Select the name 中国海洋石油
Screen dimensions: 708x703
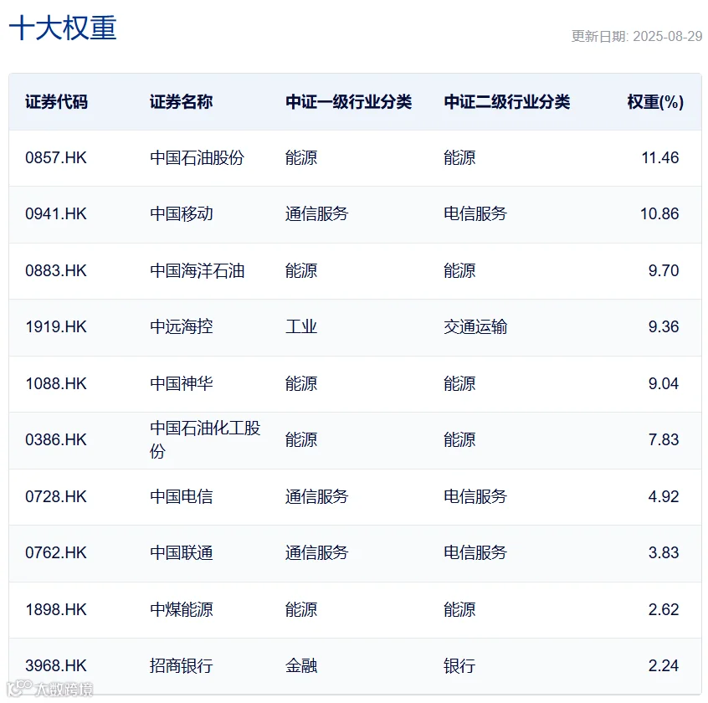(x=197, y=270)
